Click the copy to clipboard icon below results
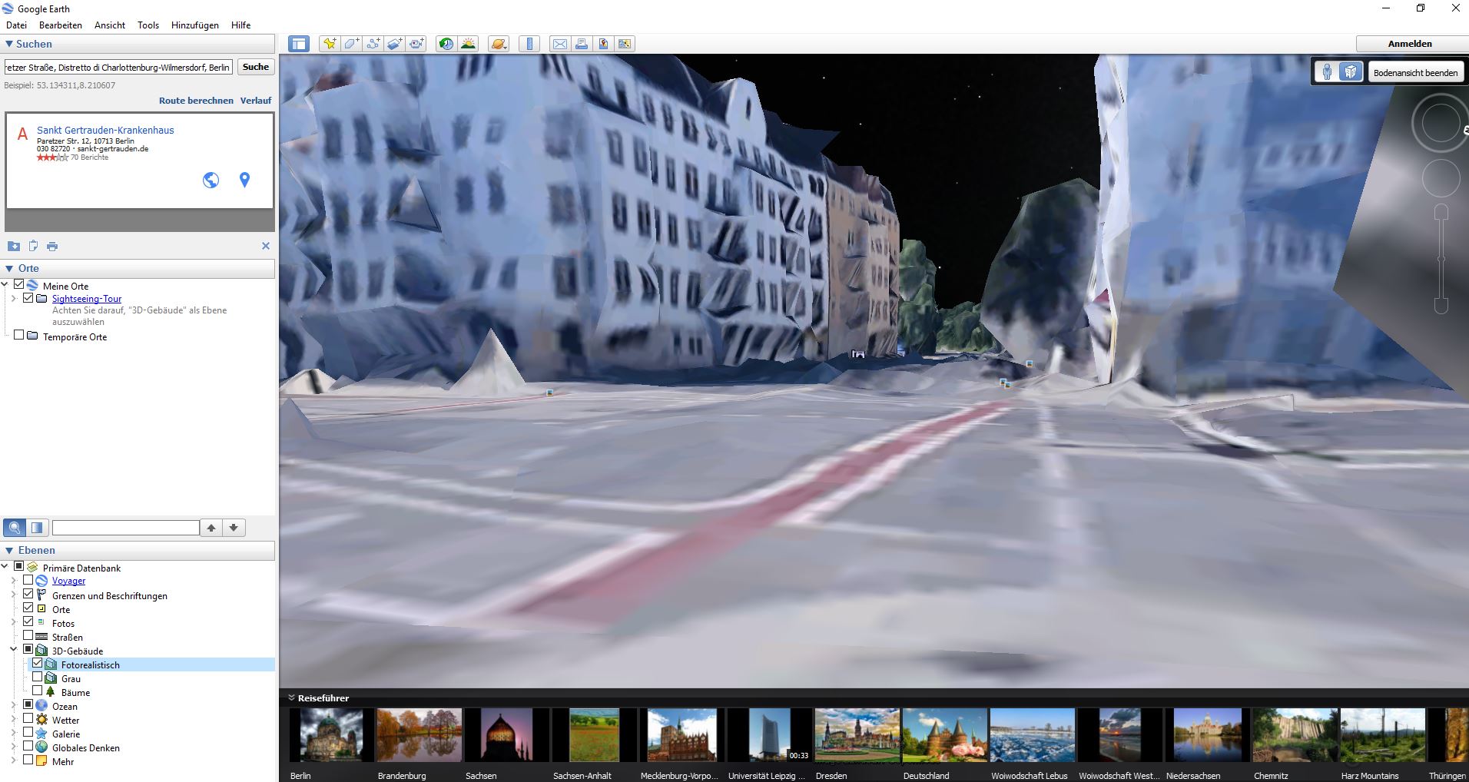The image size is (1469, 782). point(33,246)
